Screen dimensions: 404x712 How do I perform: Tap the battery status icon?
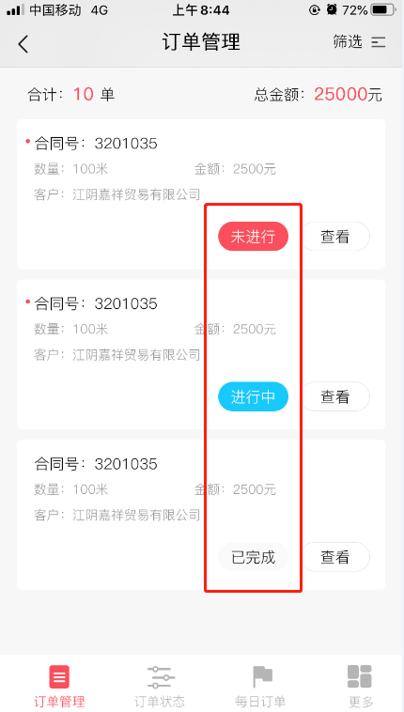click(x=382, y=9)
